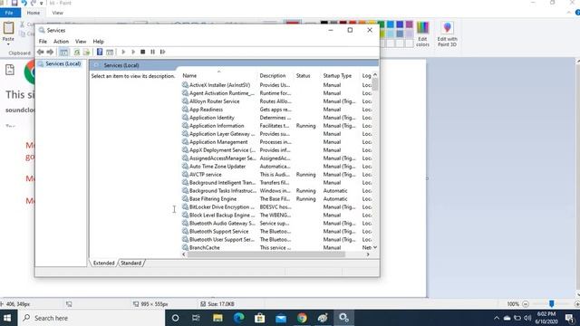Viewport: 580px width, 326px height.
Task: Open the blue Help icon in Services toolbar
Action: pyautogui.click(x=100, y=53)
